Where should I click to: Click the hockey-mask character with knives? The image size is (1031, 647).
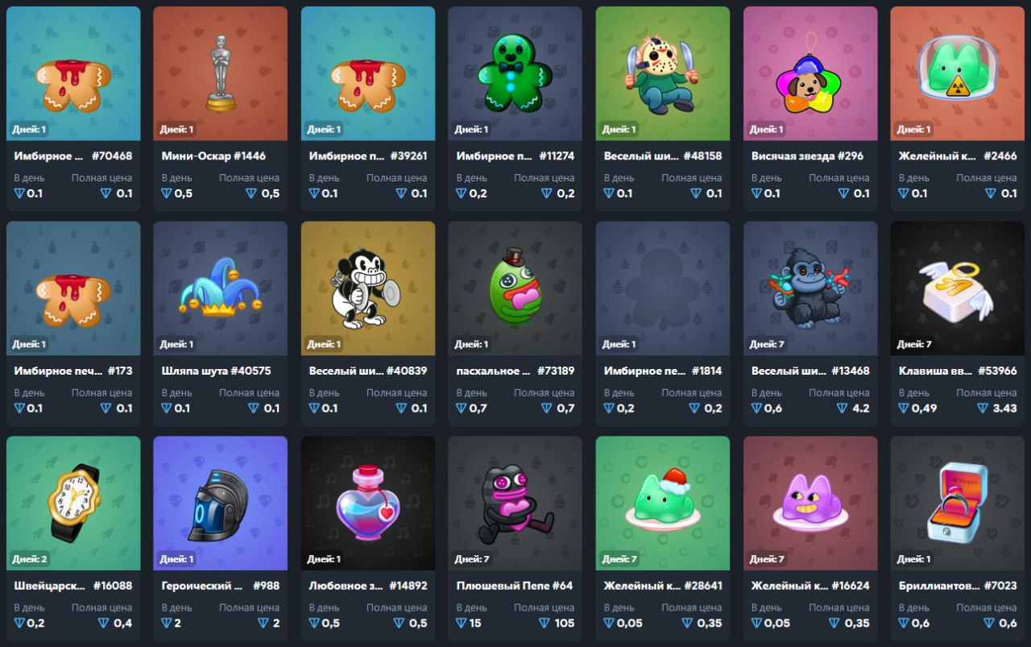click(x=661, y=73)
